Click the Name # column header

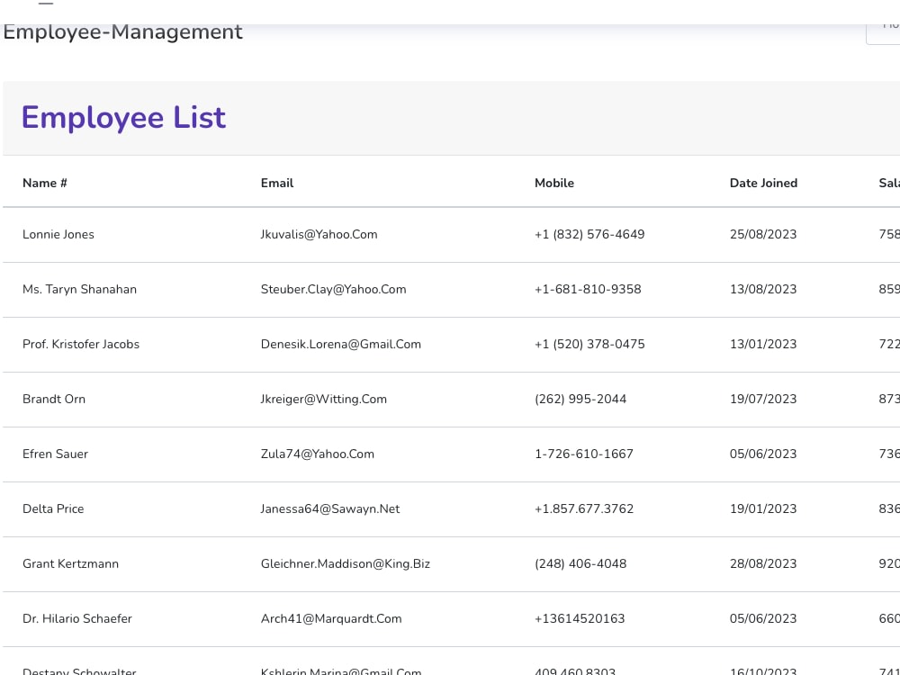(45, 183)
